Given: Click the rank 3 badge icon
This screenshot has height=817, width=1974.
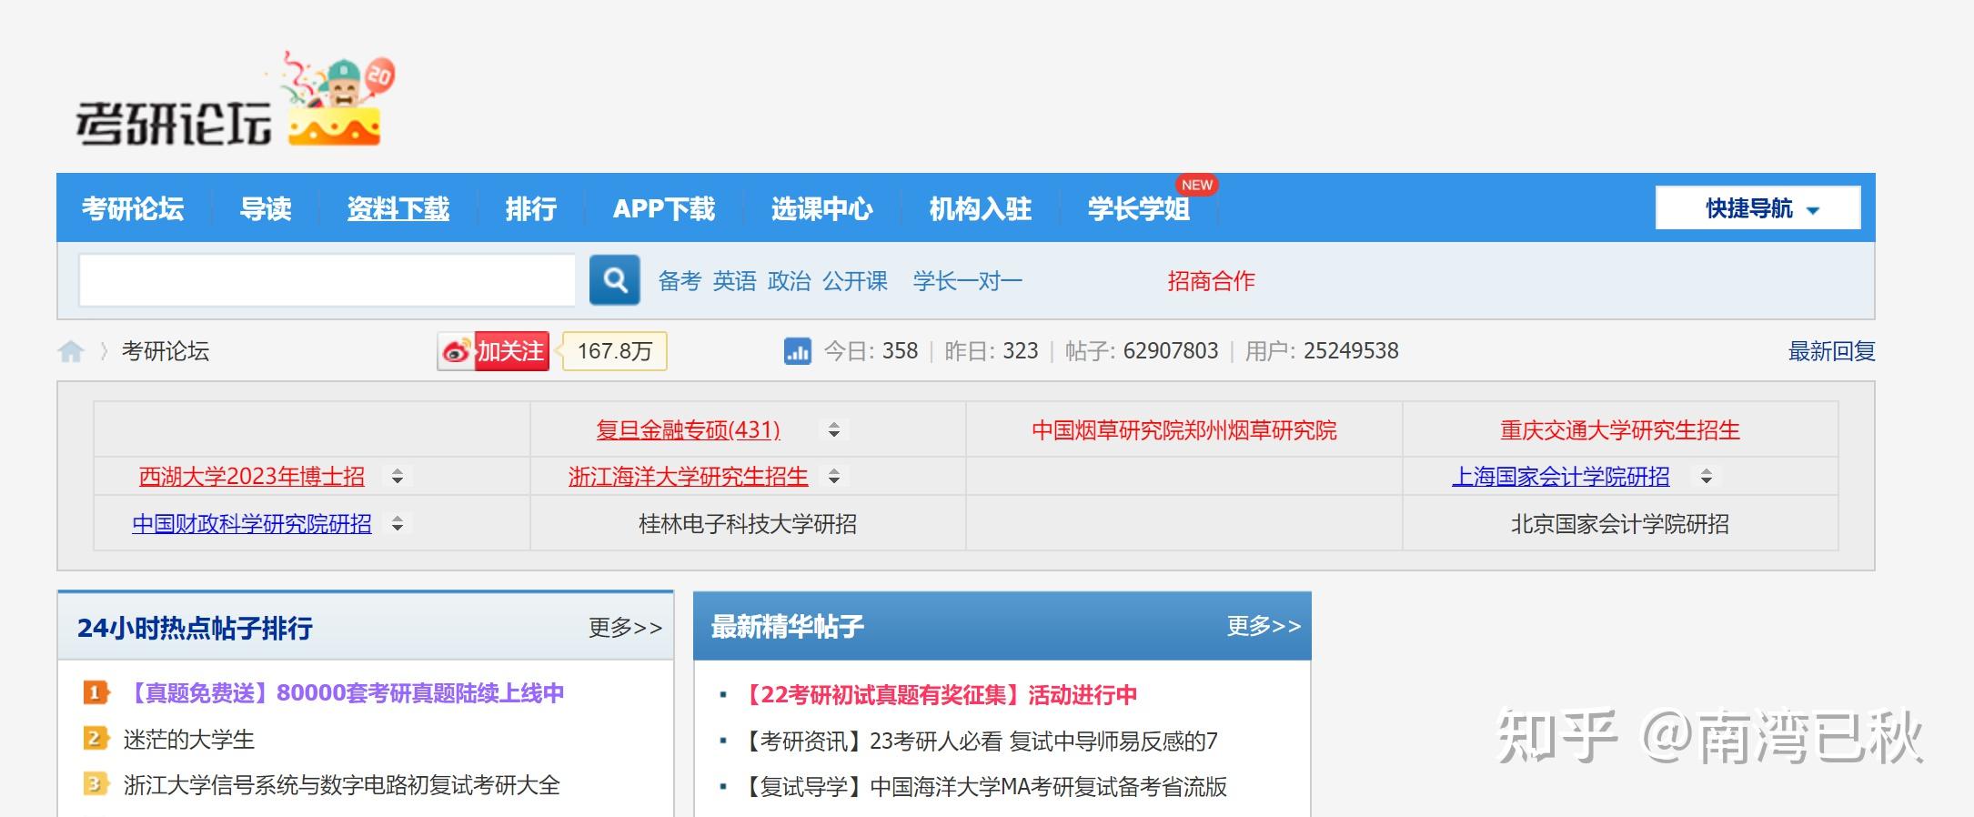Looking at the screenshot, I should (96, 784).
